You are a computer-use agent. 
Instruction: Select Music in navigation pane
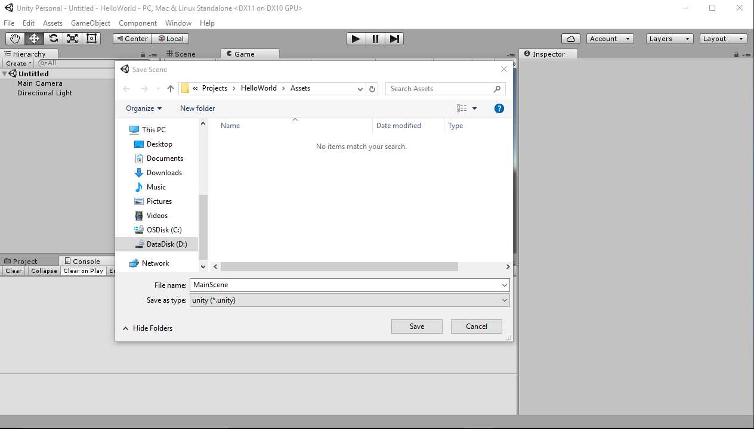click(156, 187)
